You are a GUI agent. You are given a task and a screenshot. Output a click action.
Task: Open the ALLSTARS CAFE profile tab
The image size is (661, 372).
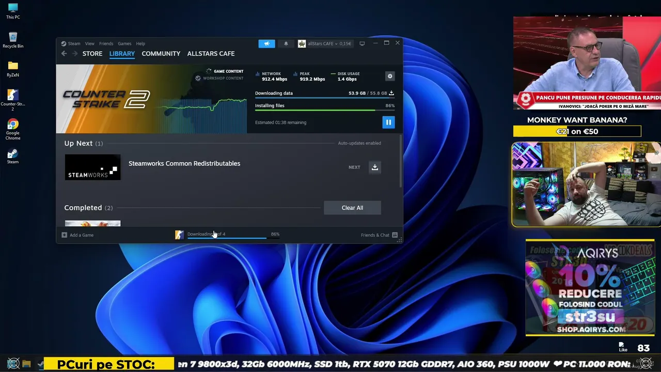pos(211,54)
